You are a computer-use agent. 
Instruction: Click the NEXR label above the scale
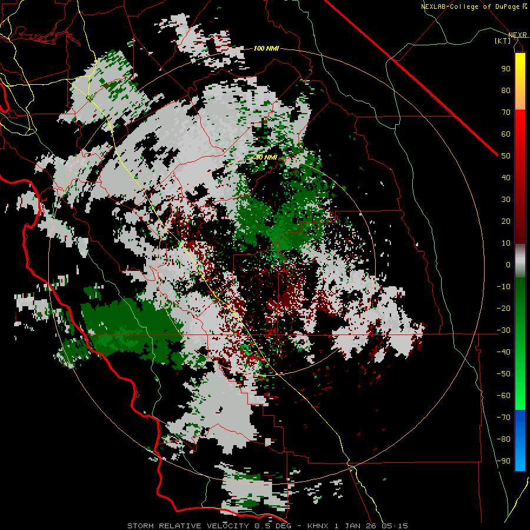(518, 35)
